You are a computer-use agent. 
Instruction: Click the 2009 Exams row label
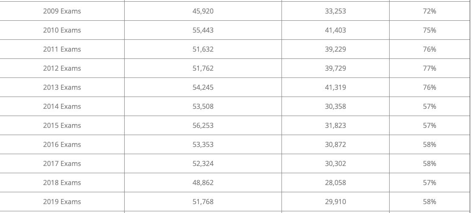pyautogui.click(x=62, y=11)
